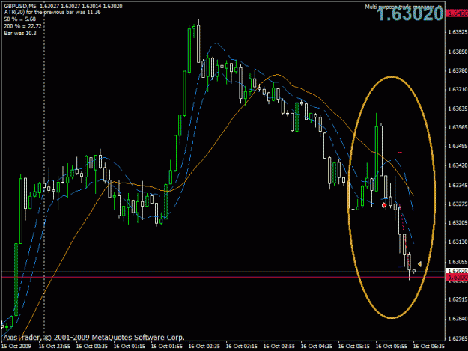This screenshot has height=351, width=468.
Task: Click the 'Bar was 10.3' label
Action: [20, 33]
